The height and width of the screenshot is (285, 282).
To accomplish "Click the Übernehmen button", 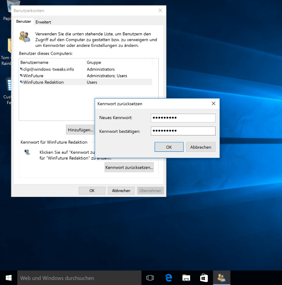I will tap(150, 190).
